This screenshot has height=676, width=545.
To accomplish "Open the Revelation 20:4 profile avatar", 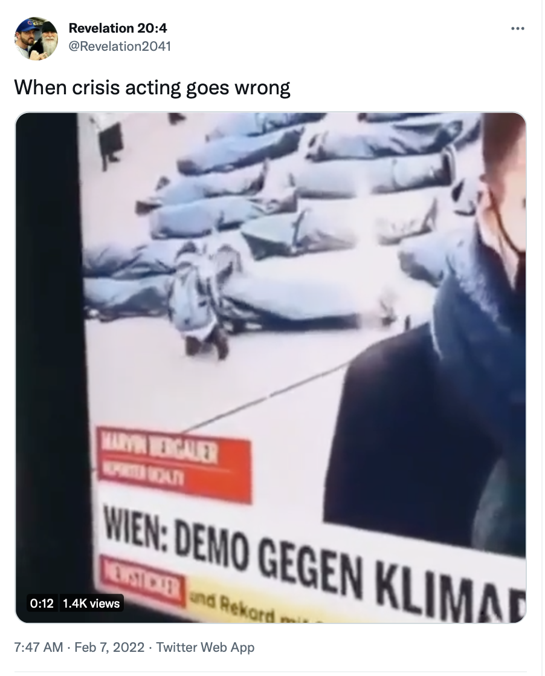I will coord(36,39).
